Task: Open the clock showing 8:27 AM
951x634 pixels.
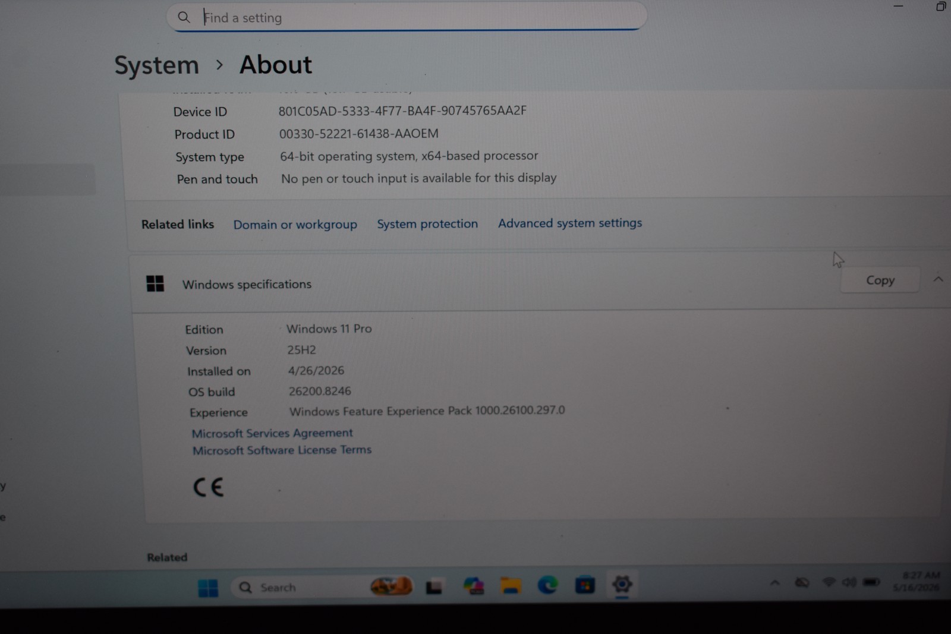Action: point(916,581)
